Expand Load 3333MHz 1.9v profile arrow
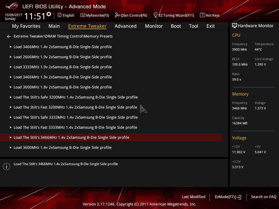 [x=11, y=67]
